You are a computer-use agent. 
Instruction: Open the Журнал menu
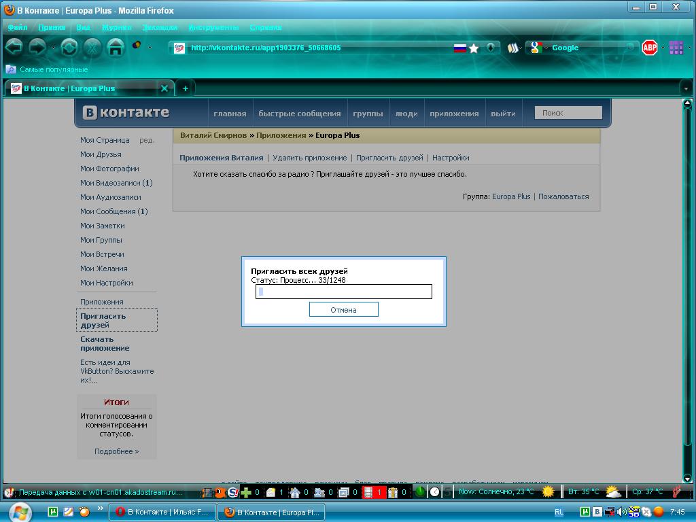[116, 27]
